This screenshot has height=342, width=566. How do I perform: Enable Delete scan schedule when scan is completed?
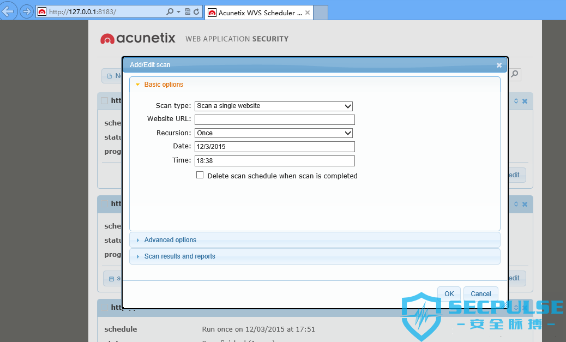point(200,175)
